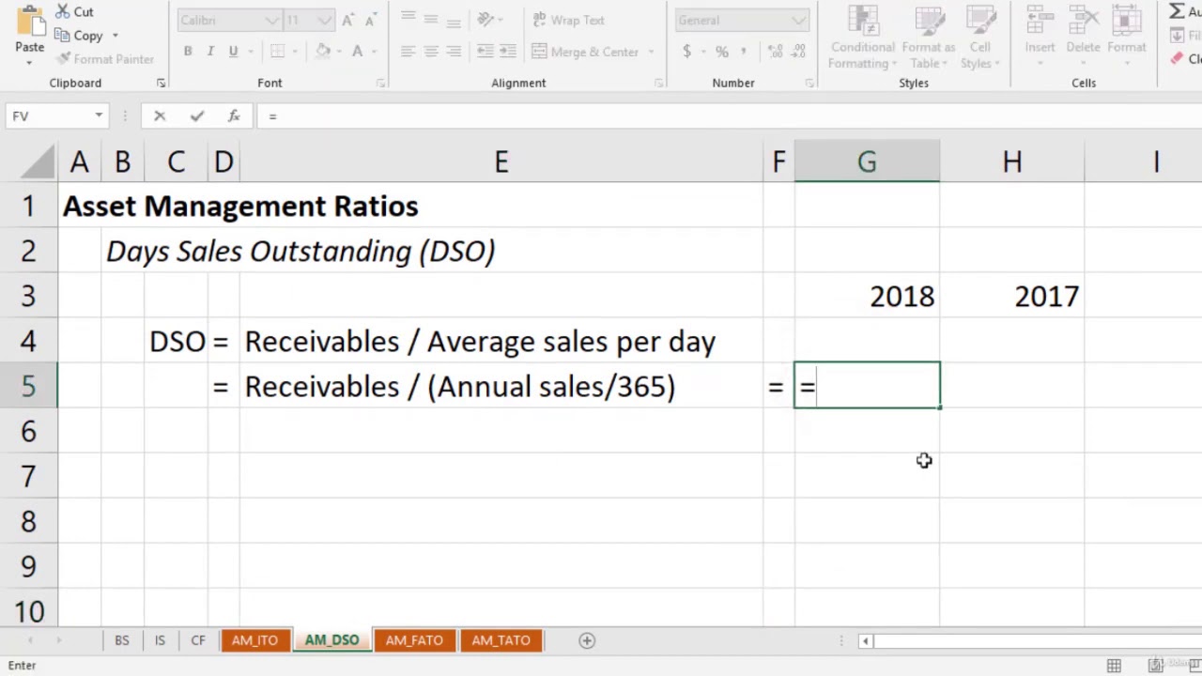1202x676 pixels.
Task: Click the Orientation text-angle icon
Action: tap(485, 19)
